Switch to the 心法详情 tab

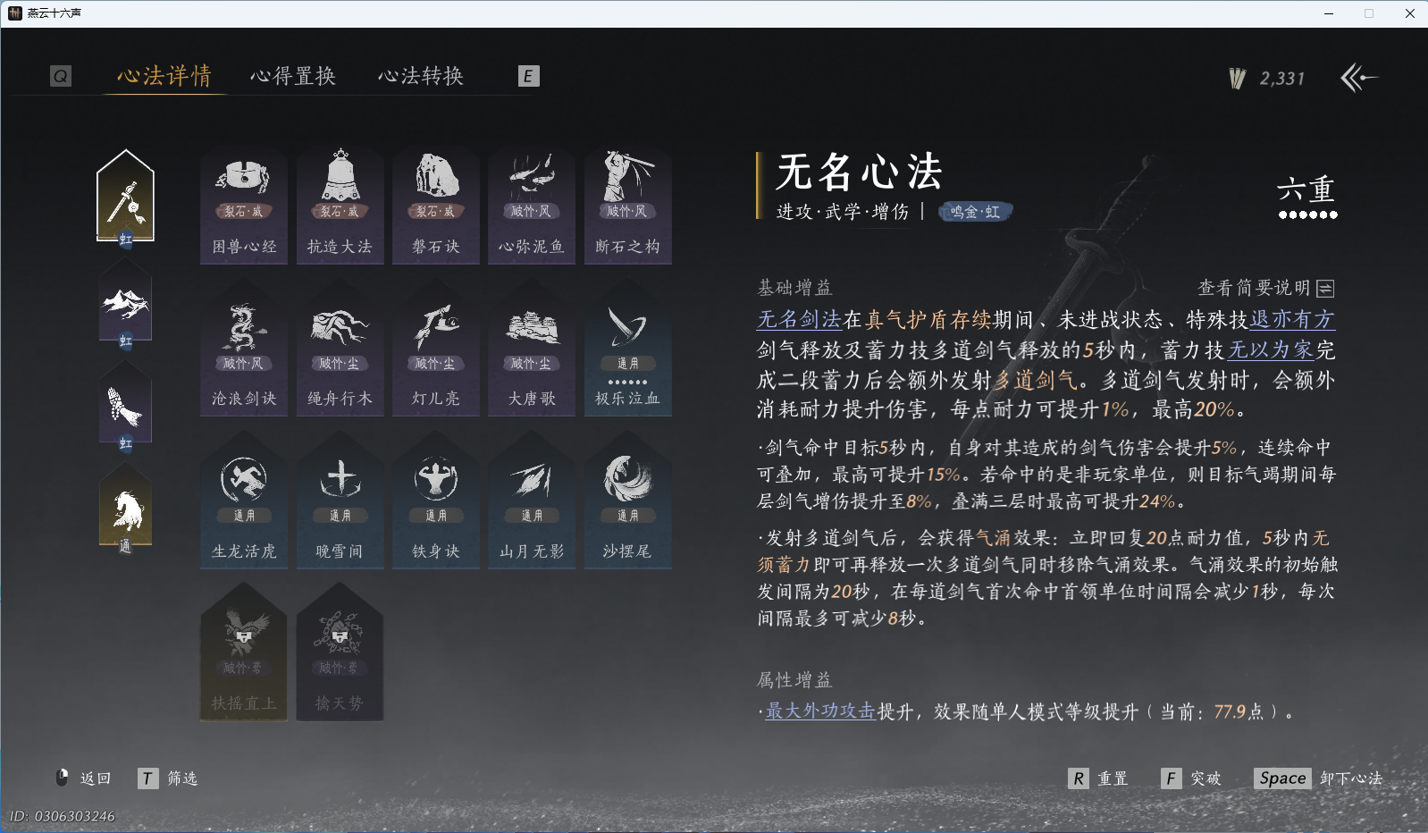click(164, 76)
